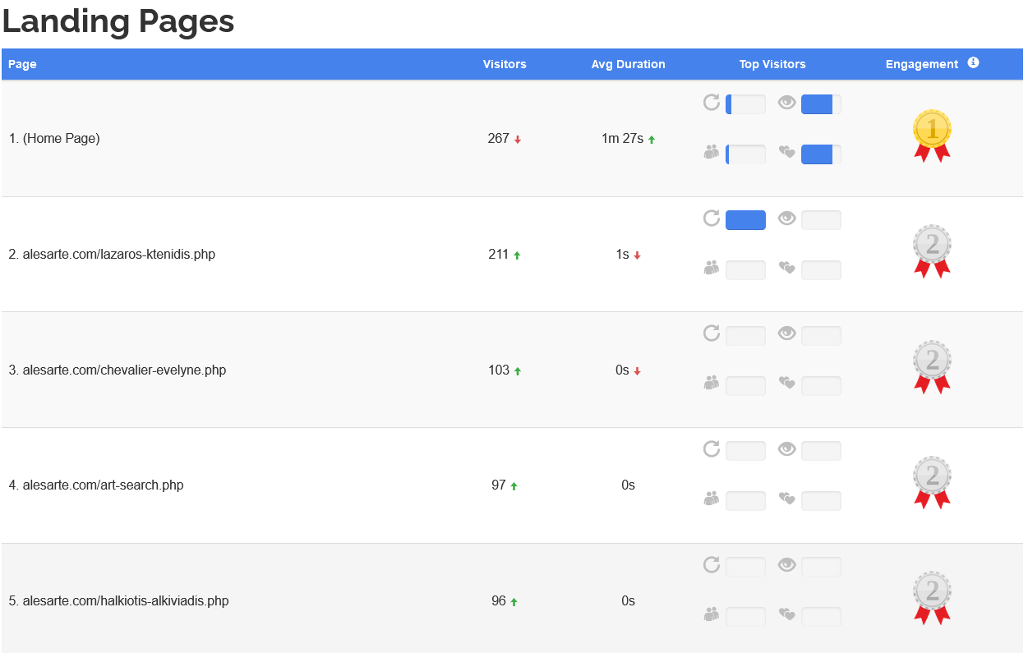Click the refresh icon in halkiotis-alkiviadis.php row
1028x653 pixels.
tap(712, 565)
